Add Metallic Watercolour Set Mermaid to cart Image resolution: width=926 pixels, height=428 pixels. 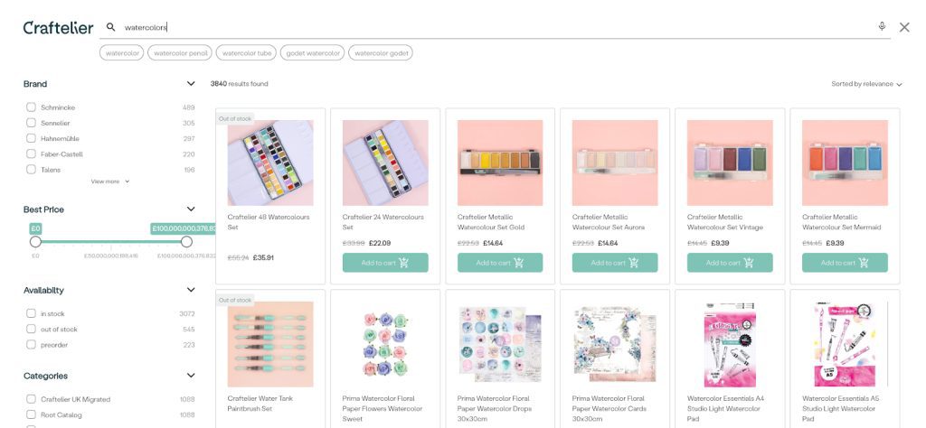pos(845,263)
